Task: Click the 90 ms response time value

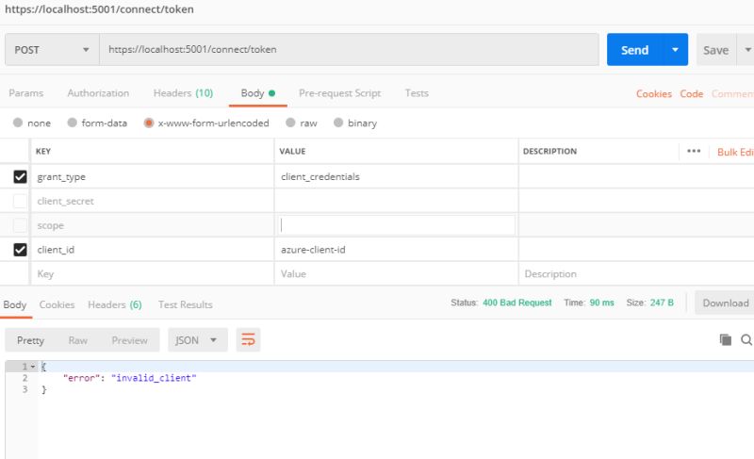Action: (601, 303)
